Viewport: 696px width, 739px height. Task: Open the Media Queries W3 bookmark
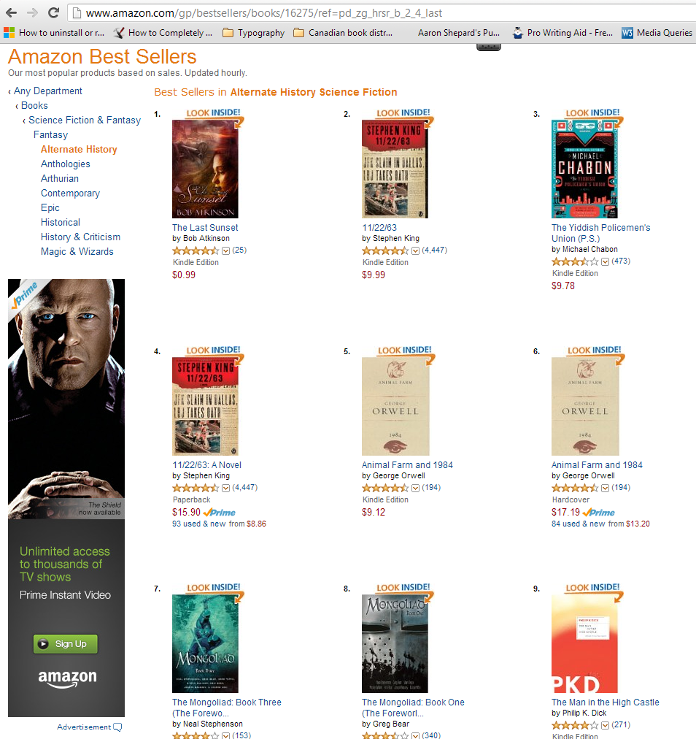pyautogui.click(x=657, y=33)
